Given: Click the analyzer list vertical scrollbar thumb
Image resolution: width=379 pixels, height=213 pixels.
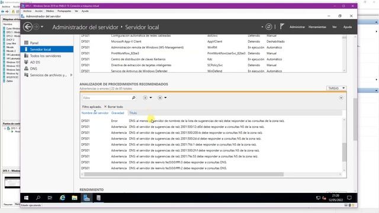Looking at the screenshot, I should click(x=344, y=152).
